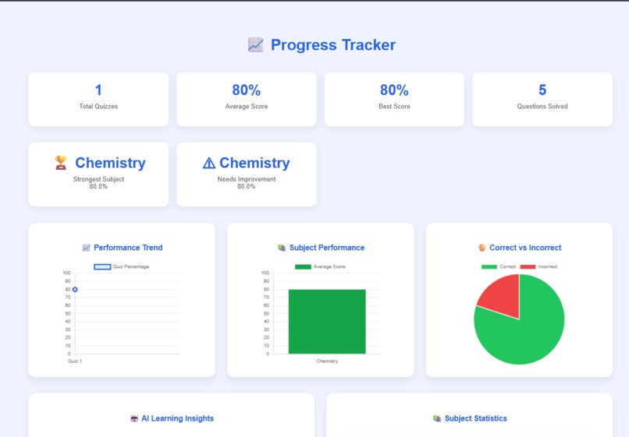Viewport: 629px width, 437px height.
Task: Click the Strongest Subject label
Action: [x=98, y=179]
